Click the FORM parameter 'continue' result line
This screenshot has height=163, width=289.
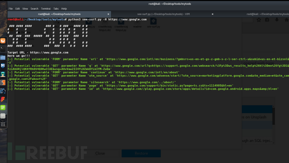point(93,72)
